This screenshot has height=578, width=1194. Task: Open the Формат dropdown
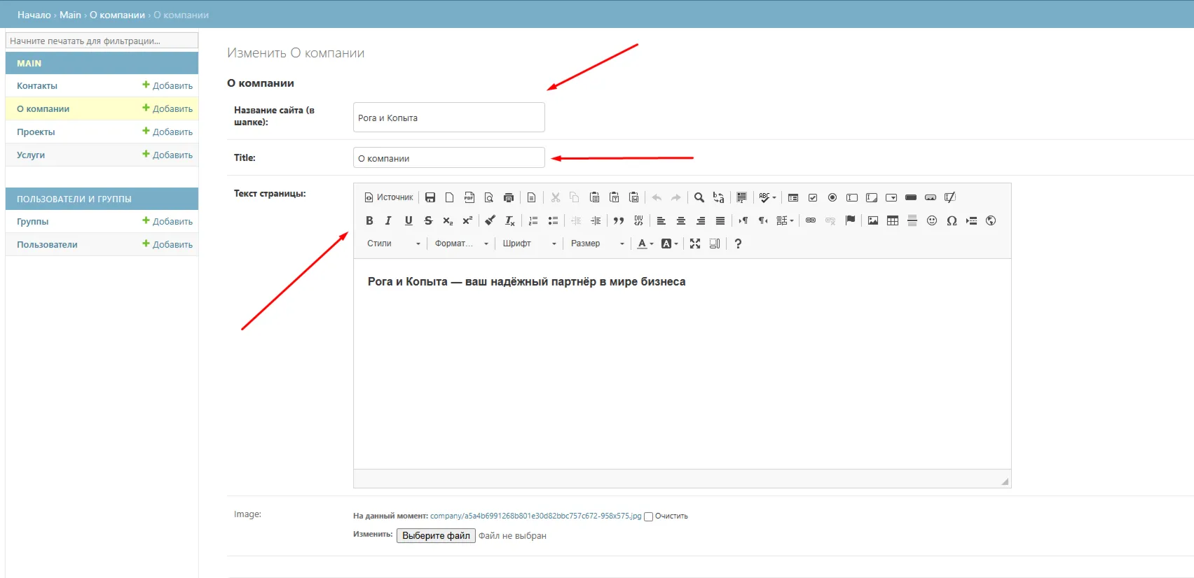(x=462, y=244)
